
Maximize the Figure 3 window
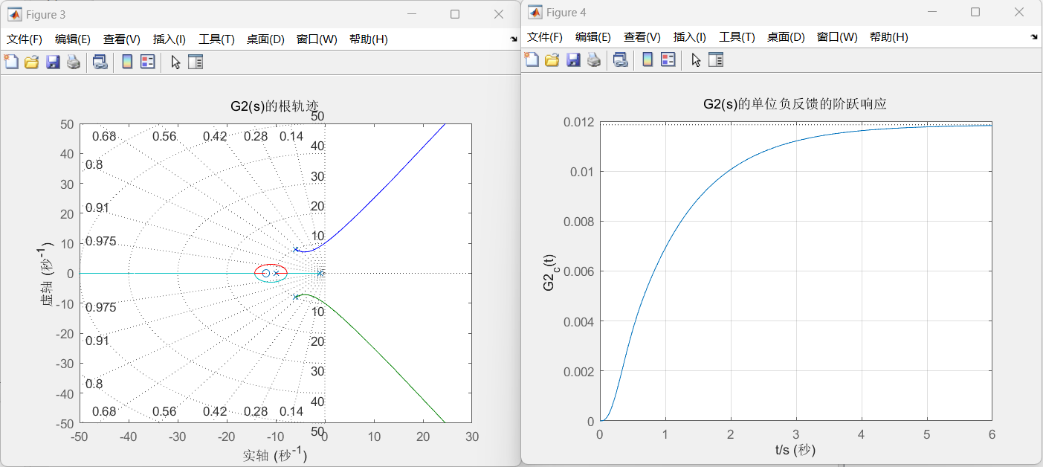tap(455, 14)
